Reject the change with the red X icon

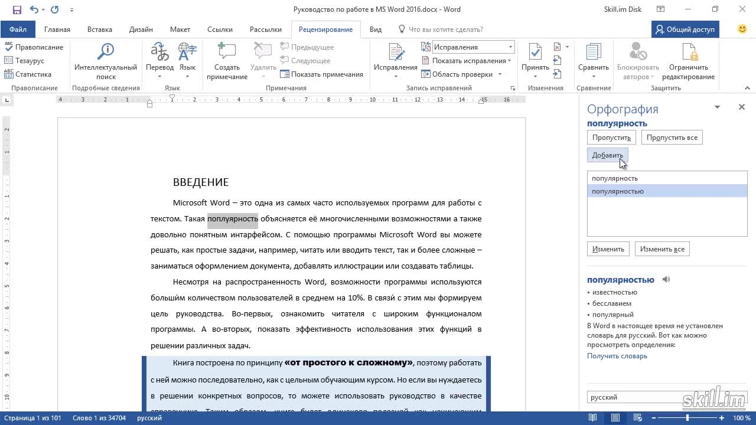[557, 47]
